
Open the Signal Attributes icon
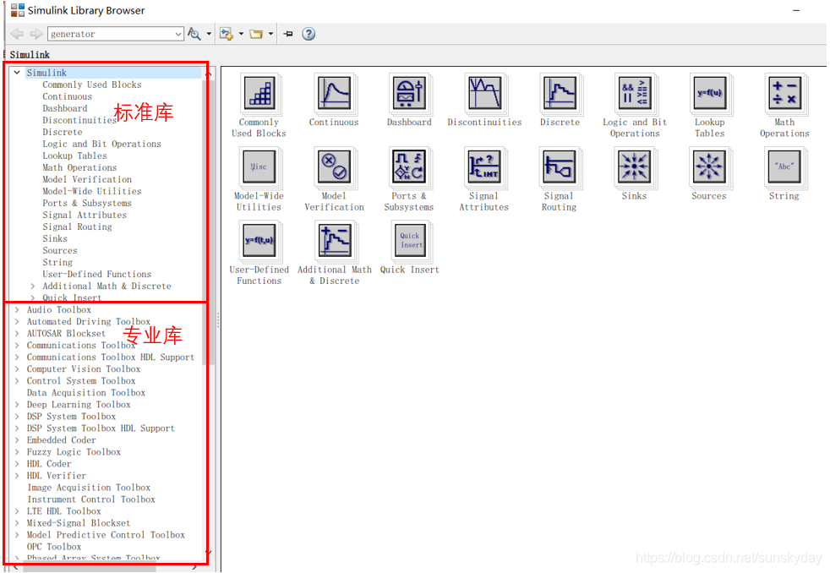click(x=484, y=167)
